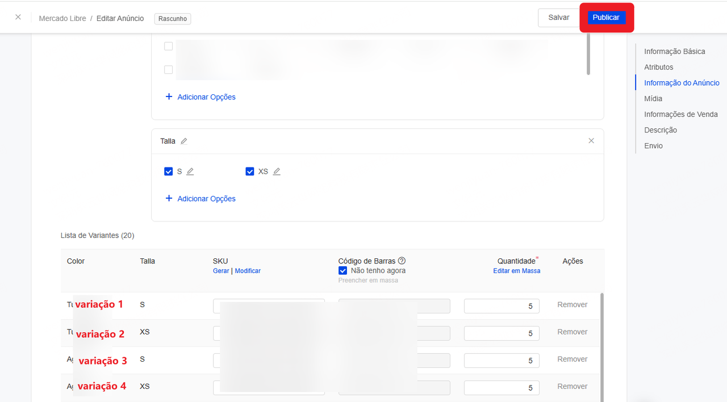This screenshot has width=727, height=402.
Task: Click the variants list vertical scrollbar
Action: pyautogui.click(x=601, y=347)
